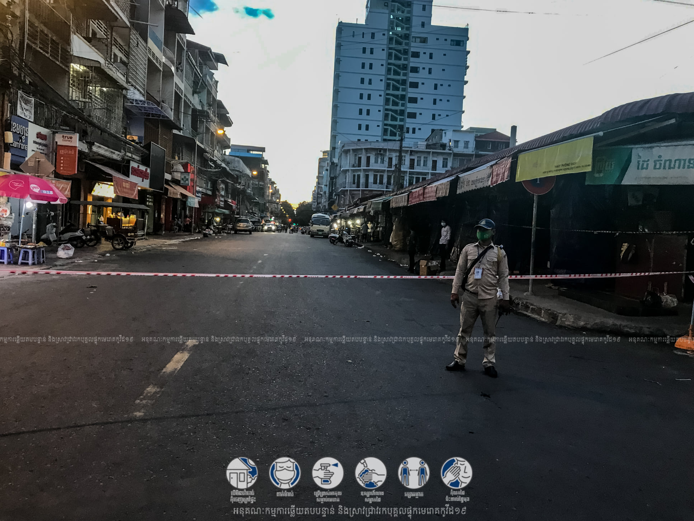Click the red-white barrier tape across road
This screenshot has height=521, width=694.
[251, 275]
